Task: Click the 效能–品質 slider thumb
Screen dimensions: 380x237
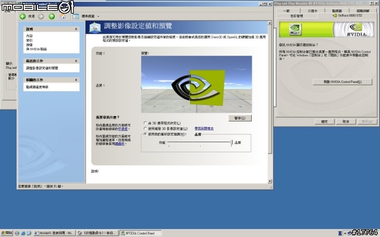Action: [232, 143]
